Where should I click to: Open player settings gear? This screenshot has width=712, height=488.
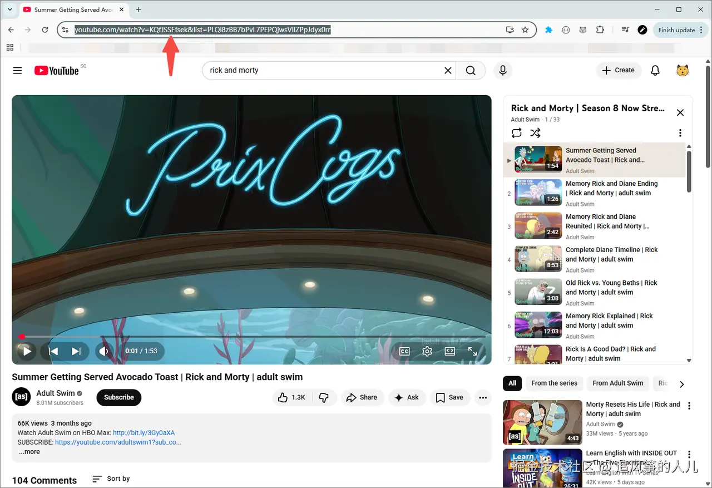(427, 351)
